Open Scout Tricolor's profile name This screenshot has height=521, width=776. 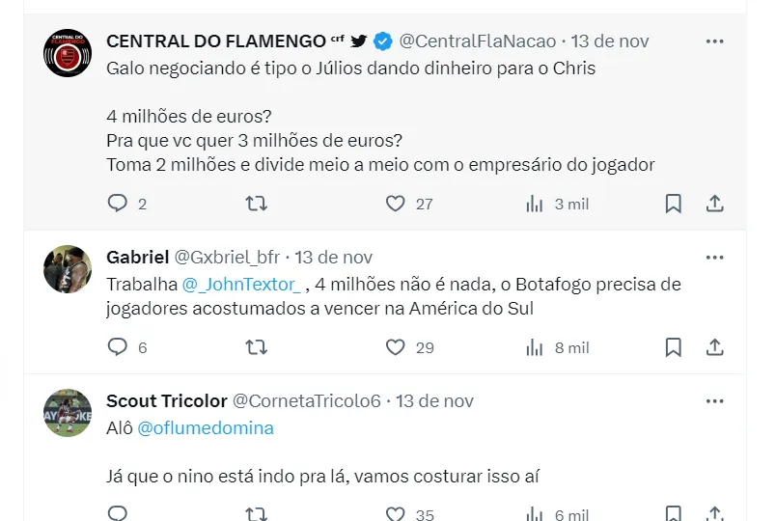[x=167, y=400]
